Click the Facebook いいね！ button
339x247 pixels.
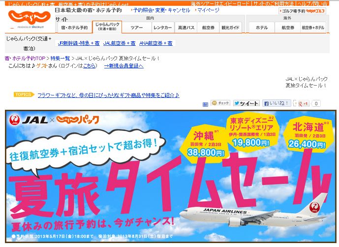277,103
